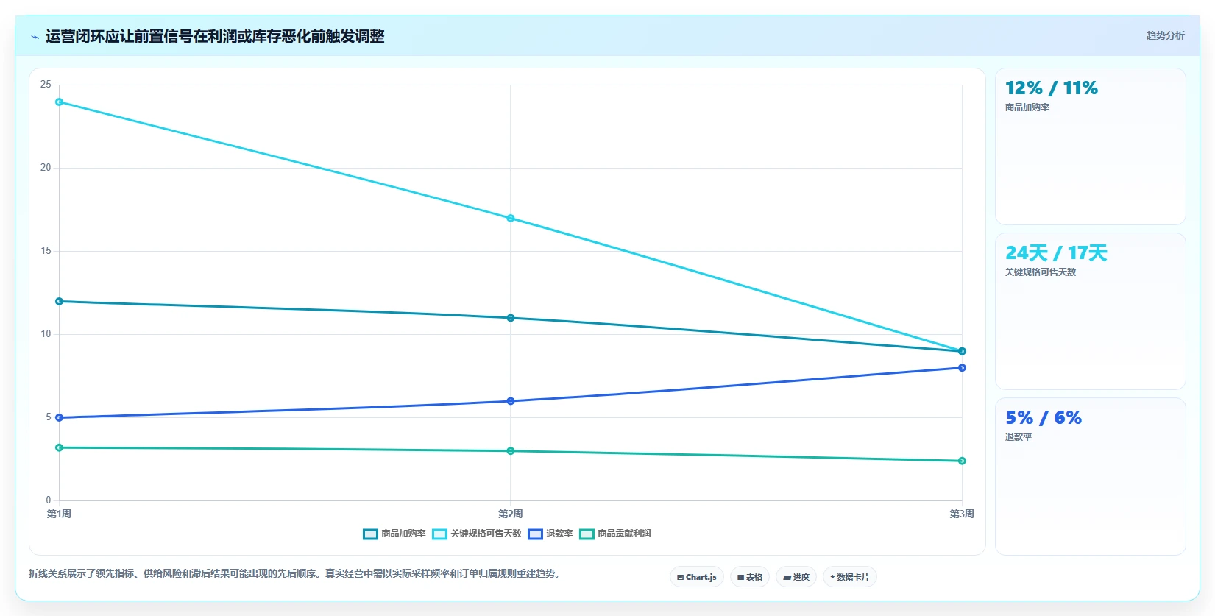Click the 第1周 axis label
The height and width of the screenshot is (616, 1215).
pyautogui.click(x=59, y=514)
